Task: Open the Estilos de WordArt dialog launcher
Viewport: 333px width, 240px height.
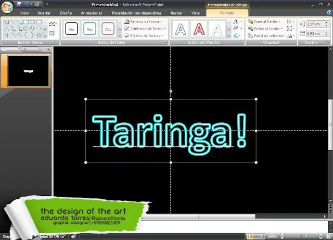Action: point(242,42)
